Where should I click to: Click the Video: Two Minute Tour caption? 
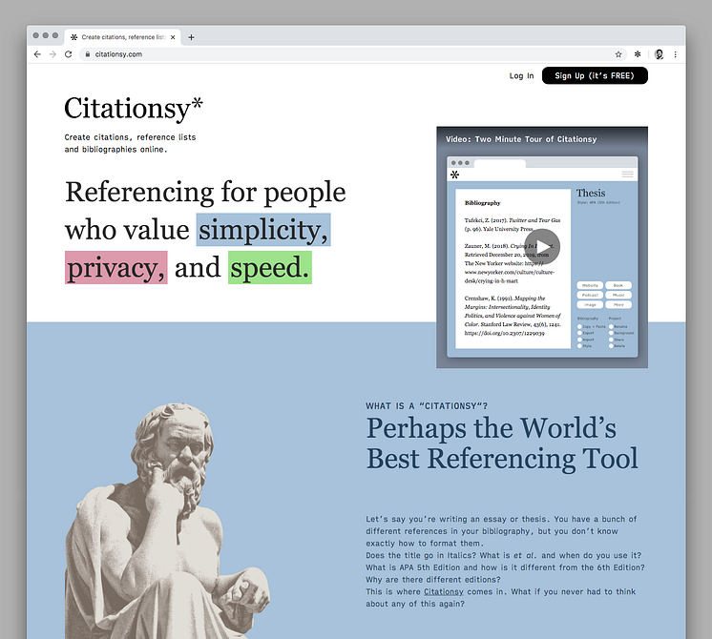521,139
